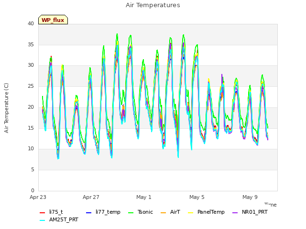Click the May 5 x-axis tick label

(197, 197)
